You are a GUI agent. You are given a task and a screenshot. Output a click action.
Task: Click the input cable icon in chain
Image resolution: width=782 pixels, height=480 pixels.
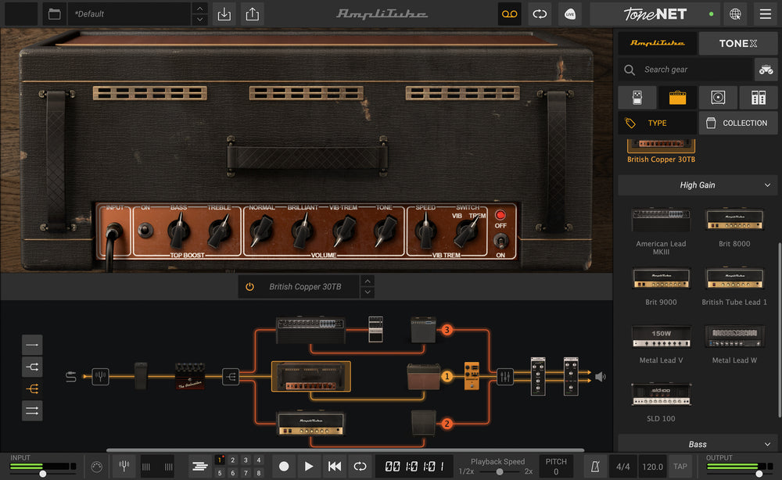(71, 377)
